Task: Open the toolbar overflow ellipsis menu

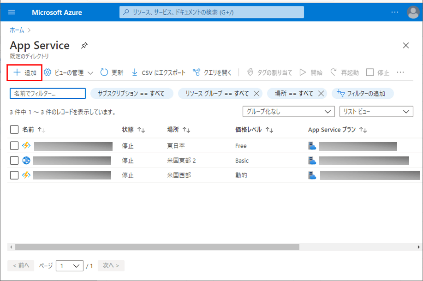Action: 400,72
